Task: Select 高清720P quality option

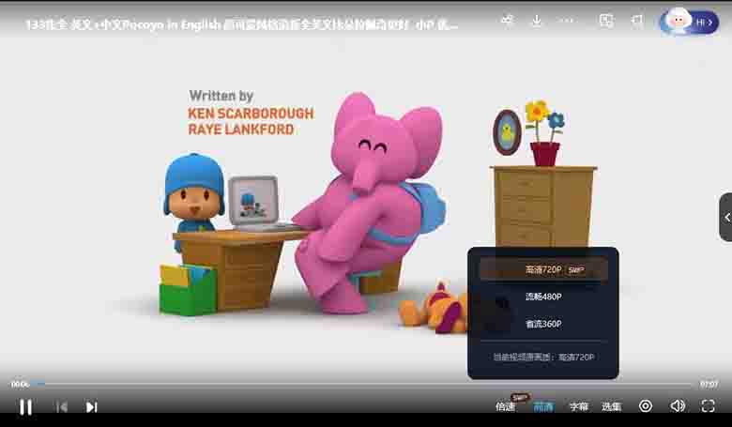Action: tap(544, 269)
